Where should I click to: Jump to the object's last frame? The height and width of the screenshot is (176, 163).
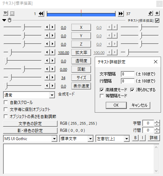tap(121, 14)
